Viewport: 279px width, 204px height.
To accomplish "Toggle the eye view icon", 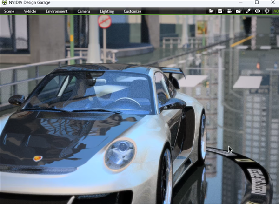I will tap(258, 11).
